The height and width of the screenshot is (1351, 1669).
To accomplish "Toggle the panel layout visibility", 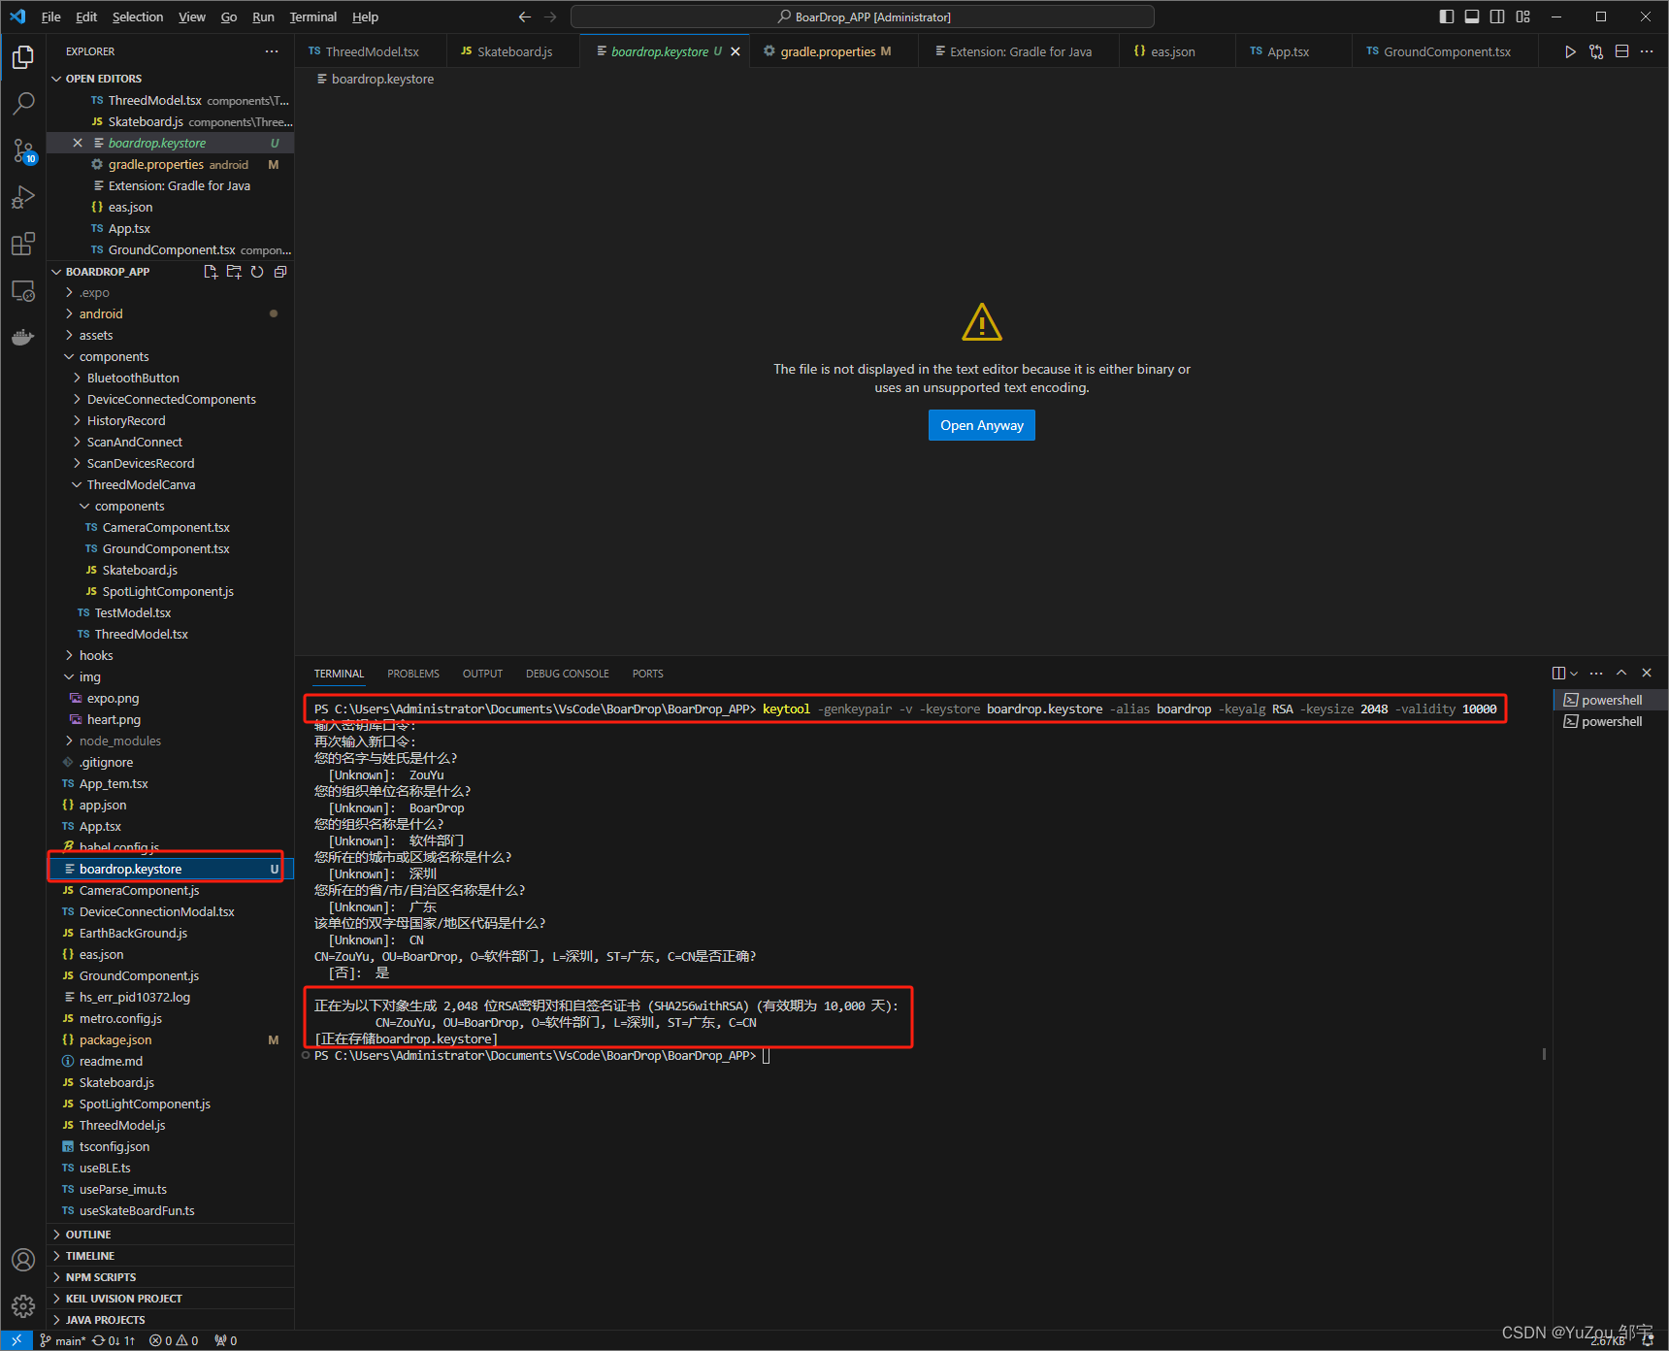I will (1471, 16).
